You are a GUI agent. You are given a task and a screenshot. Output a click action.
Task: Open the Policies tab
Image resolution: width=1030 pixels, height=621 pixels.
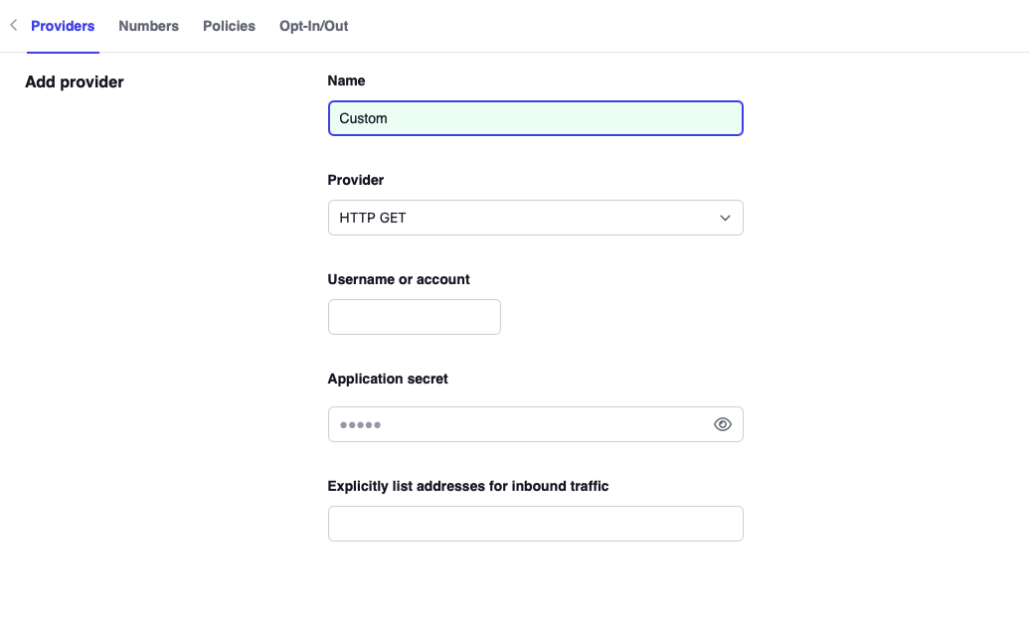click(x=229, y=26)
